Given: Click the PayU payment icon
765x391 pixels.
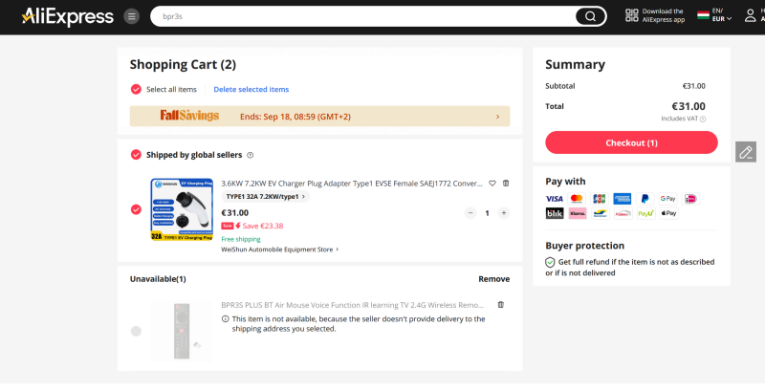Looking at the screenshot, I should tap(646, 213).
